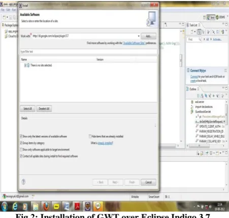Minimize the Outline view

[x=223, y=88]
